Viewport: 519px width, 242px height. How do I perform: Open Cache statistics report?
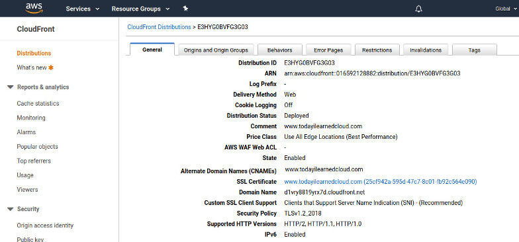click(x=38, y=103)
